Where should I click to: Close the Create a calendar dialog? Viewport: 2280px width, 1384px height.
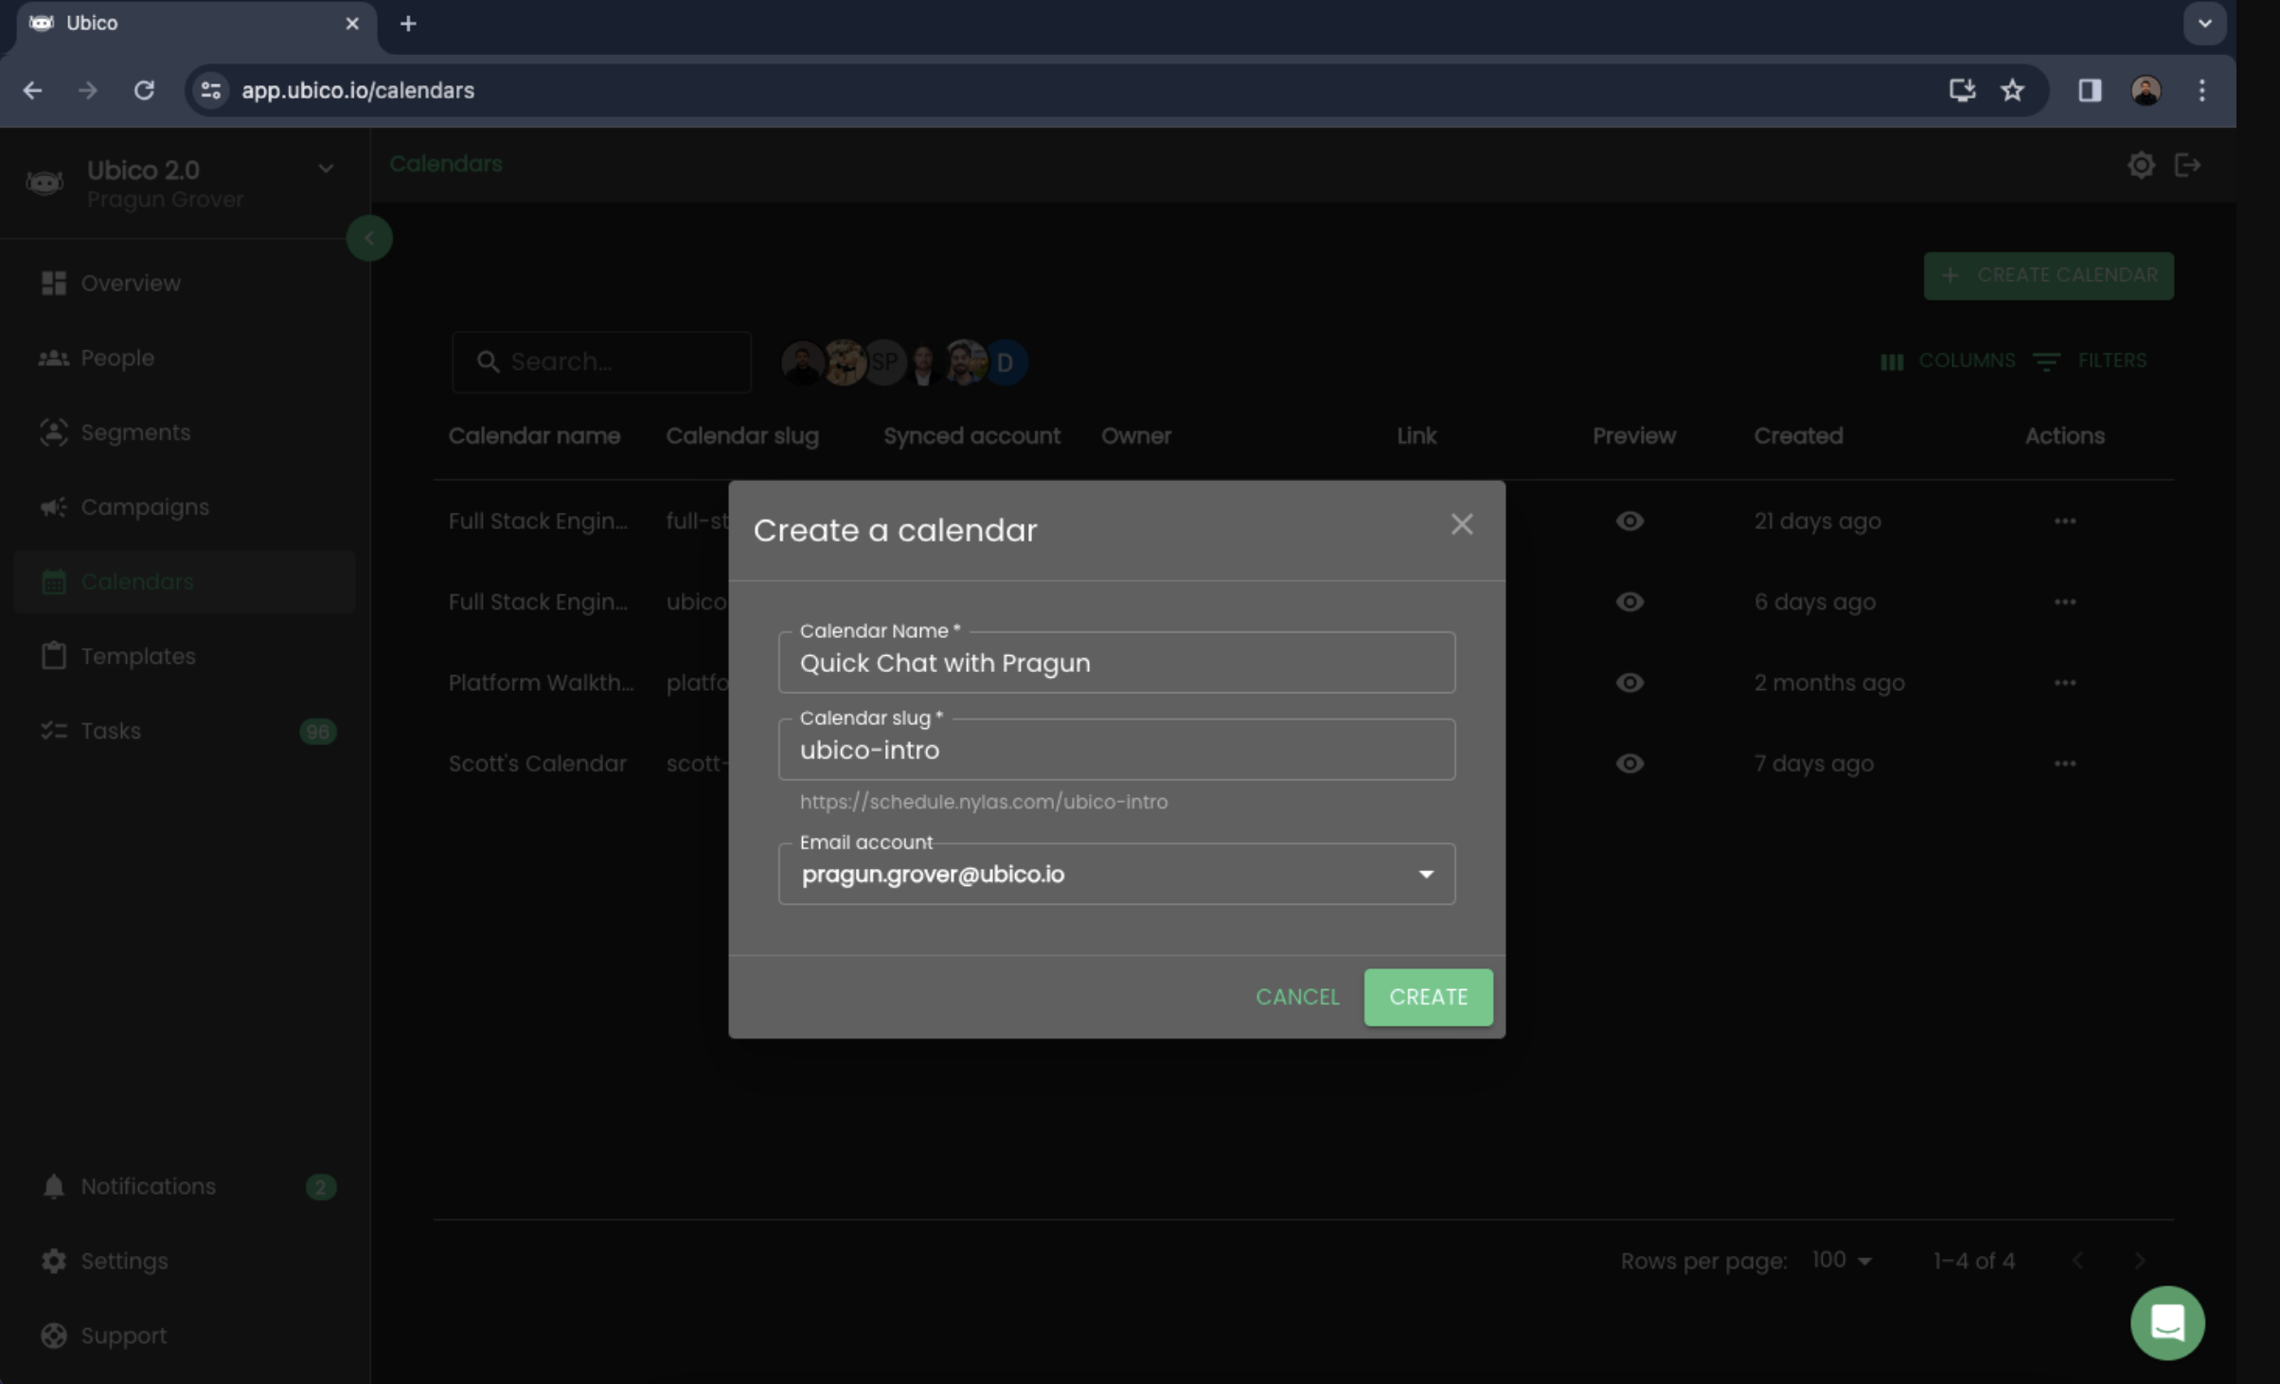tap(1461, 524)
